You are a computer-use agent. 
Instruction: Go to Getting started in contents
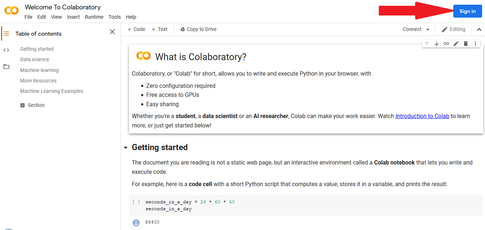[37, 49]
